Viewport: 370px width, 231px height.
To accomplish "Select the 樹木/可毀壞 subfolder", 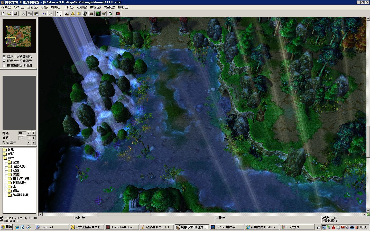I will [x=18, y=179].
